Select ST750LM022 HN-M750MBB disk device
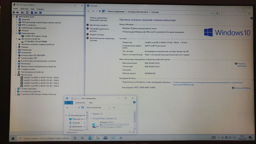Viewport: 256px width, 144px height. [36, 42]
